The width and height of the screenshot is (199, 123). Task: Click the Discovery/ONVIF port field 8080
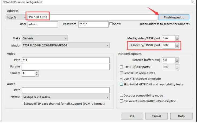click(x=169, y=45)
